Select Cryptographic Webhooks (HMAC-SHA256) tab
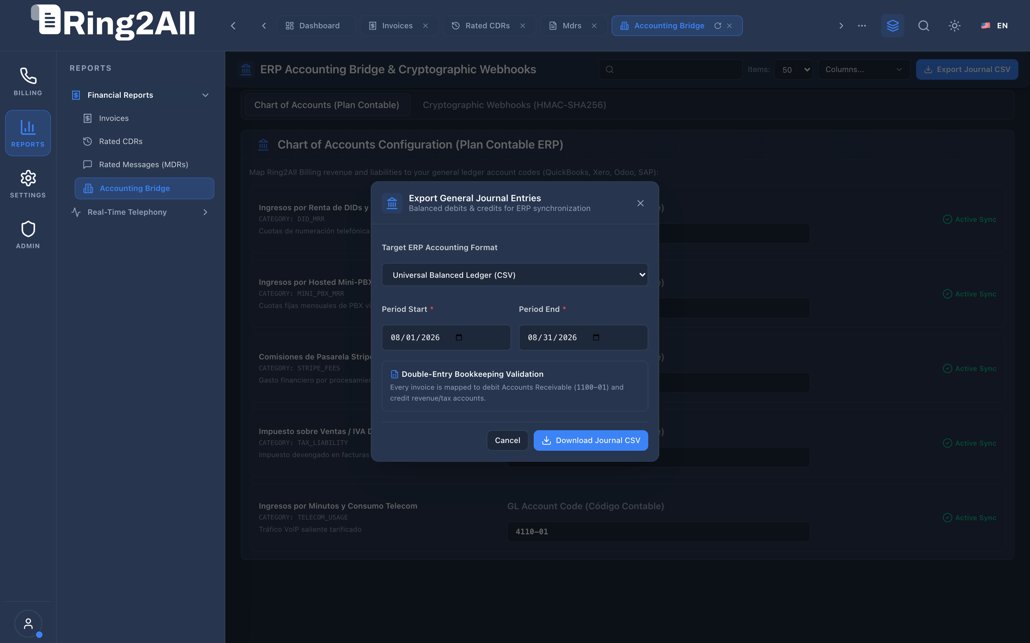The height and width of the screenshot is (643, 1030). pyautogui.click(x=514, y=104)
